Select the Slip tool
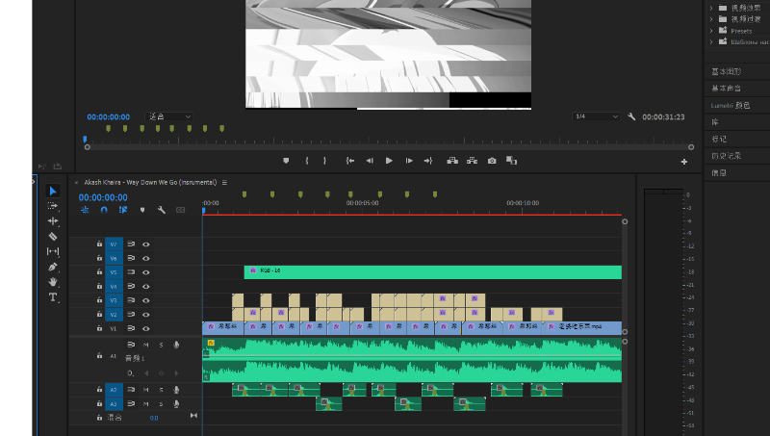Screen dimensions: 770x436 point(53,251)
